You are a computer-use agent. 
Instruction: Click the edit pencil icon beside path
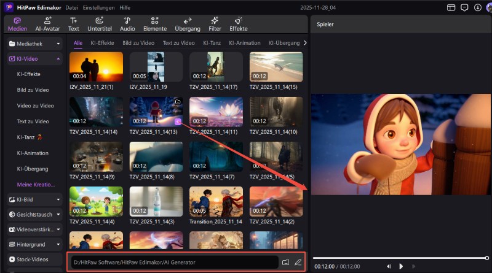tap(298, 262)
